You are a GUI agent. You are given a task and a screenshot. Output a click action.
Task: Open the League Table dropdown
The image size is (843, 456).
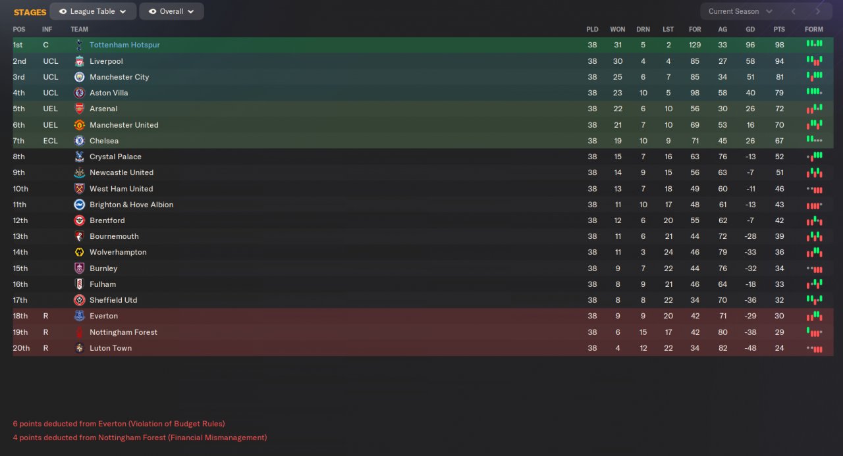pyautogui.click(x=93, y=11)
